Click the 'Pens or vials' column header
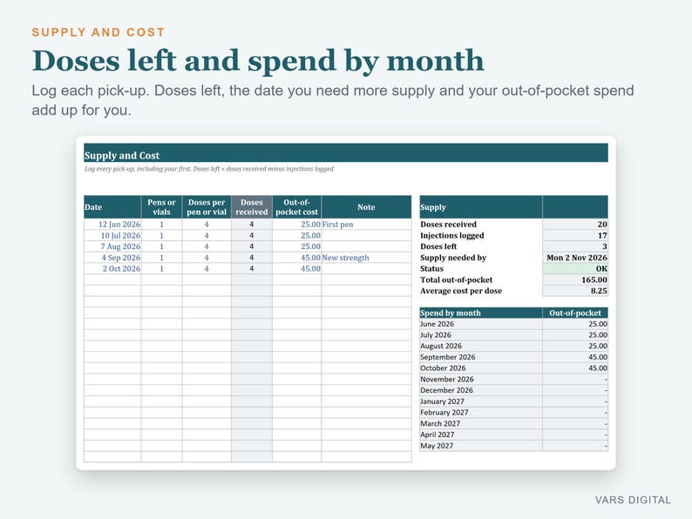 click(x=161, y=206)
